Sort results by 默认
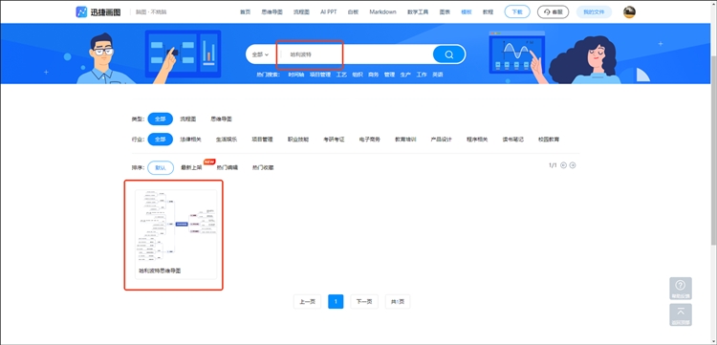This screenshot has height=345, width=717. pyautogui.click(x=161, y=167)
